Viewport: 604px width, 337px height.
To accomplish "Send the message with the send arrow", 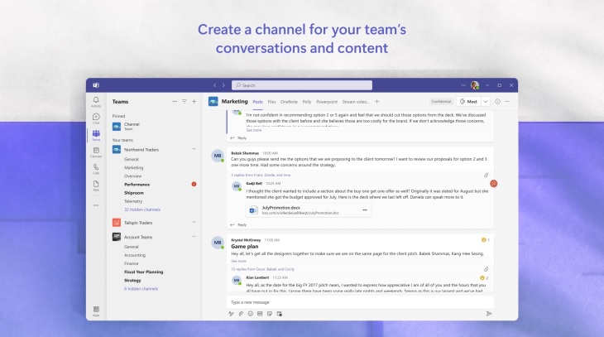I will pos(489,314).
